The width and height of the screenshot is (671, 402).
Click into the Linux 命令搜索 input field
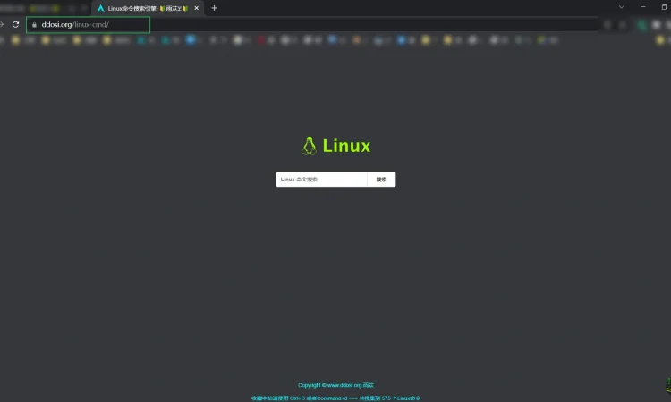pos(321,180)
